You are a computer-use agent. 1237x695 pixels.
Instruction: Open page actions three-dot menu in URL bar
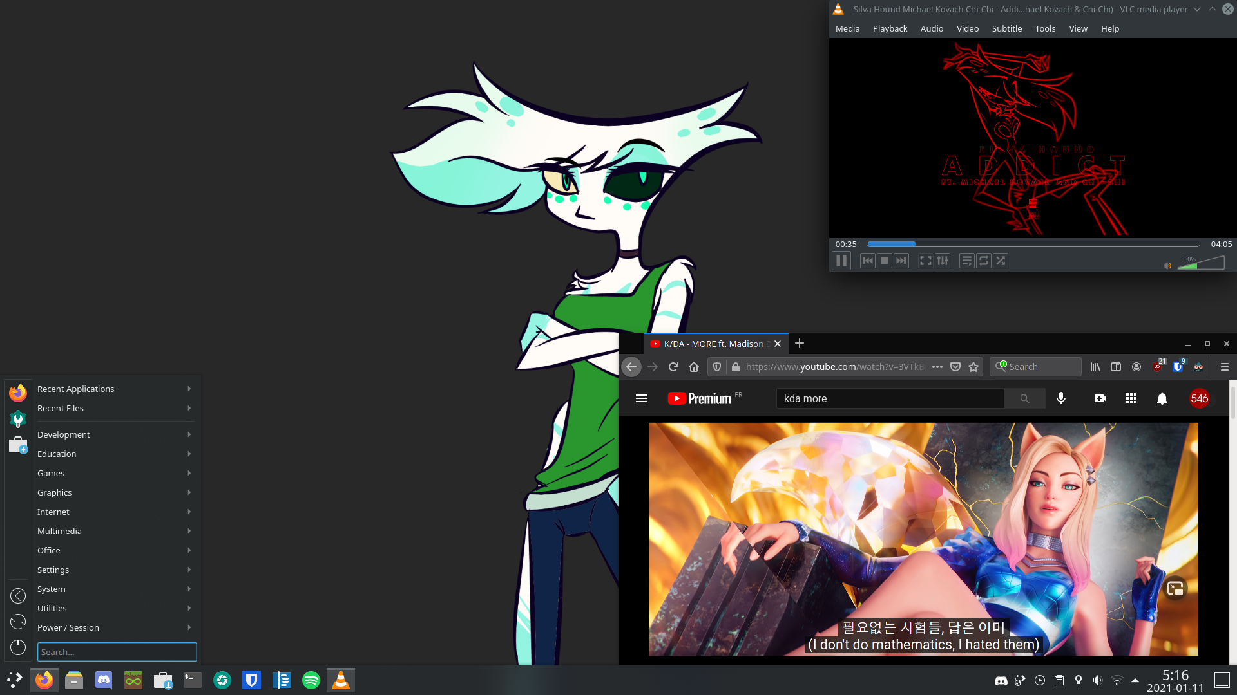937,367
